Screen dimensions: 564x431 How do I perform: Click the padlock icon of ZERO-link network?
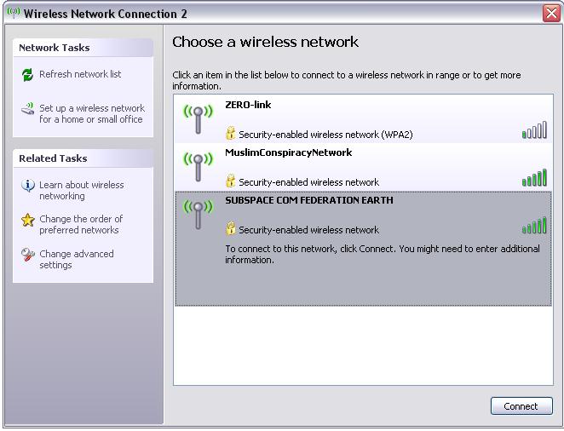tap(230, 133)
